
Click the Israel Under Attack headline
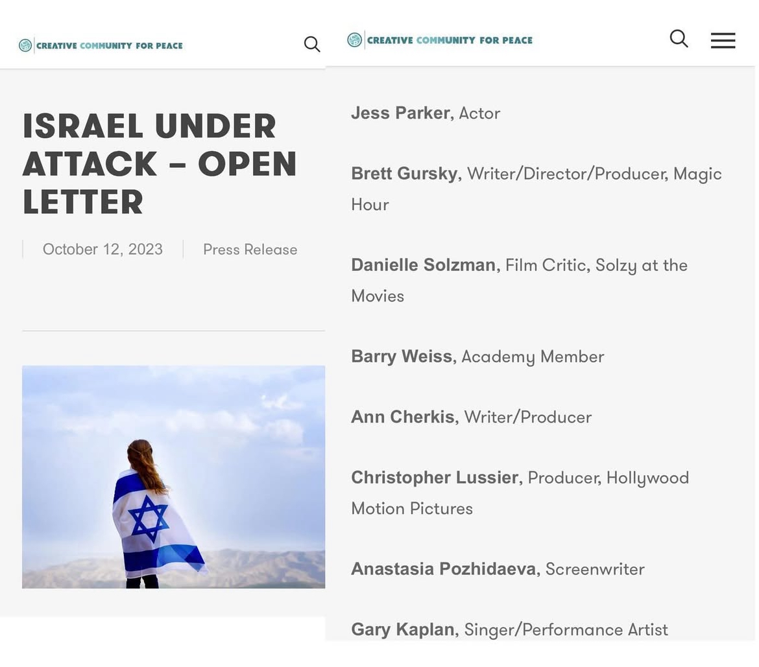(159, 163)
